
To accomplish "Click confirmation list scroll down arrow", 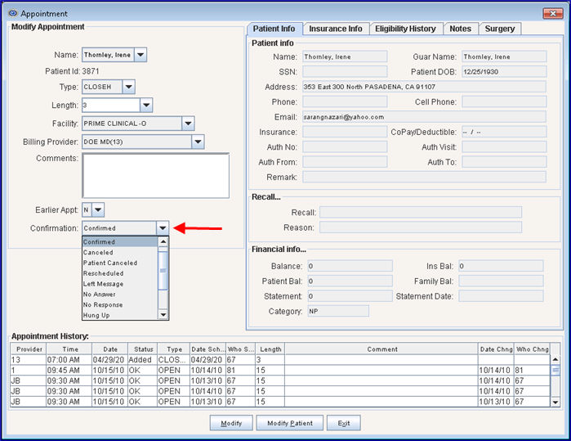I will coord(163,314).
